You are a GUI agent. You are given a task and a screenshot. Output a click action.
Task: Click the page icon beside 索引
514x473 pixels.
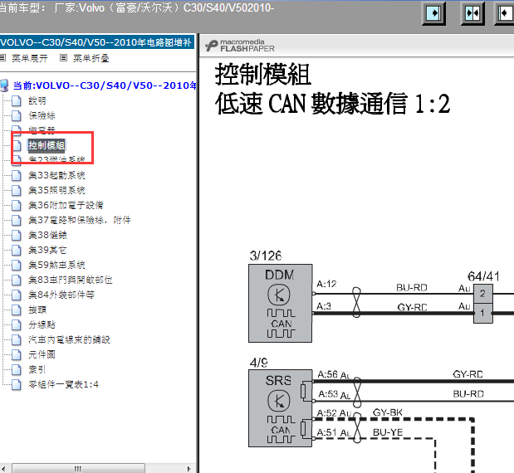pyautogui.click(x=17, y=370)
